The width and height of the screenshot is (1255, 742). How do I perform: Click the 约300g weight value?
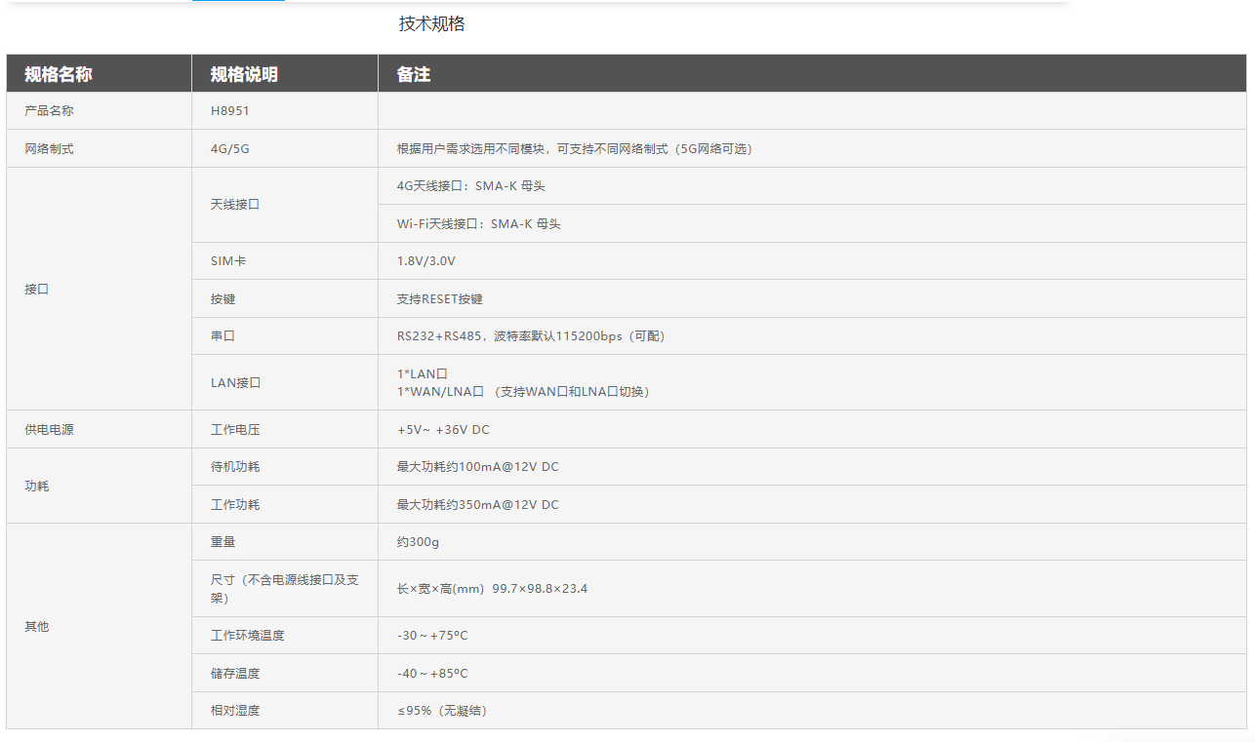tap(418, 542)
